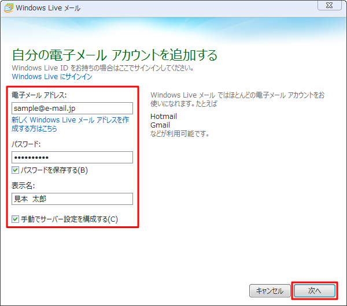Focus the 電子メール アドレス input field

tap(72, 109)
